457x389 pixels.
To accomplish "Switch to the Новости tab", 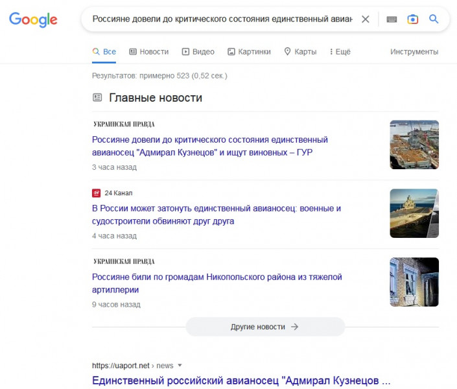I will coord(149,52).
